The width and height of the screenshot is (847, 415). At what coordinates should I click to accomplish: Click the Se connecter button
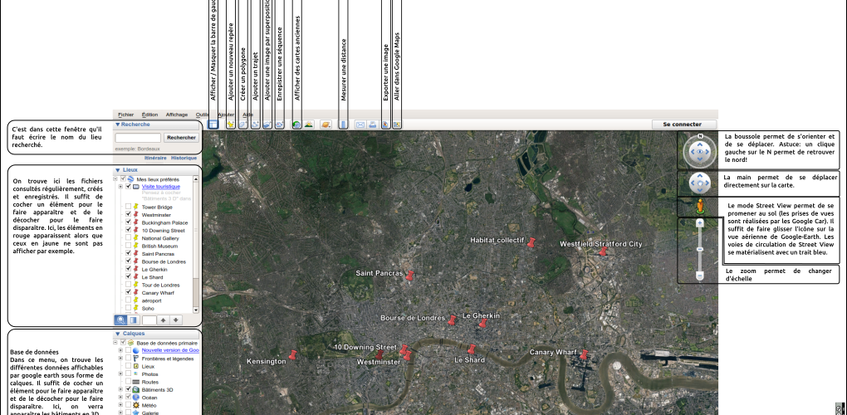[x=684, y=124]
